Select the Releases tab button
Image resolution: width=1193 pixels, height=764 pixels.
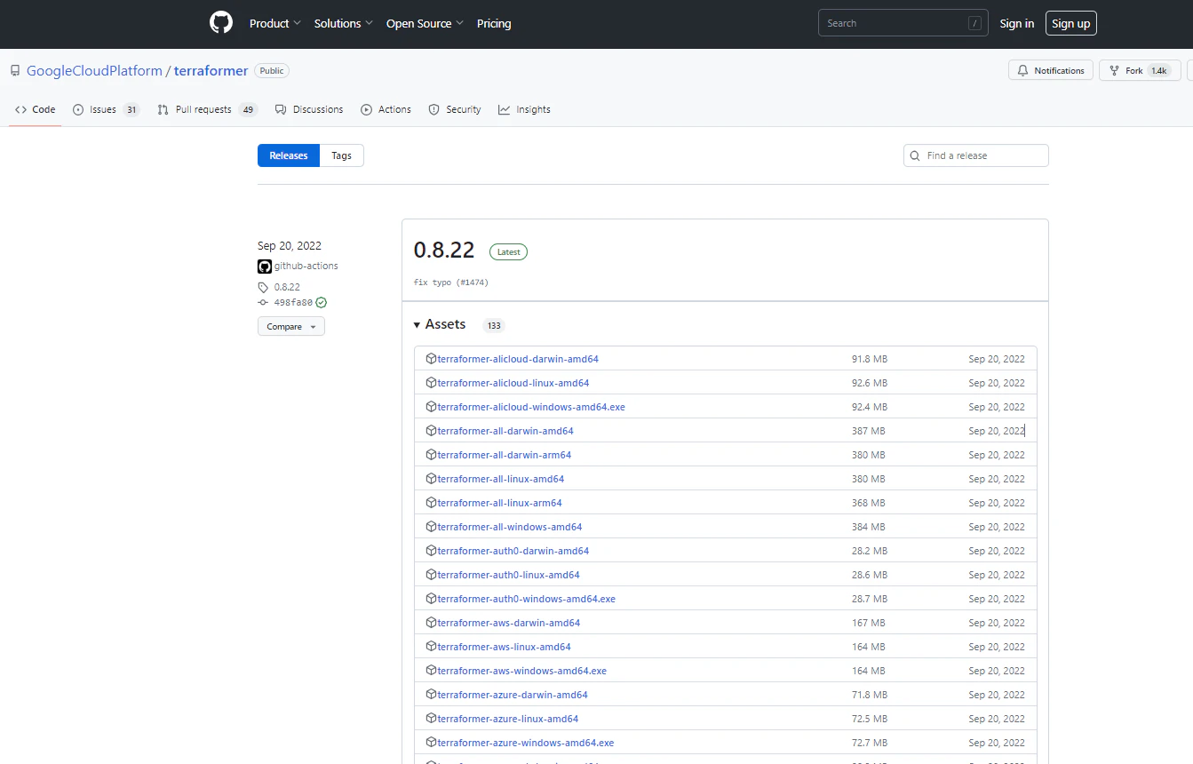coord(289,156)
